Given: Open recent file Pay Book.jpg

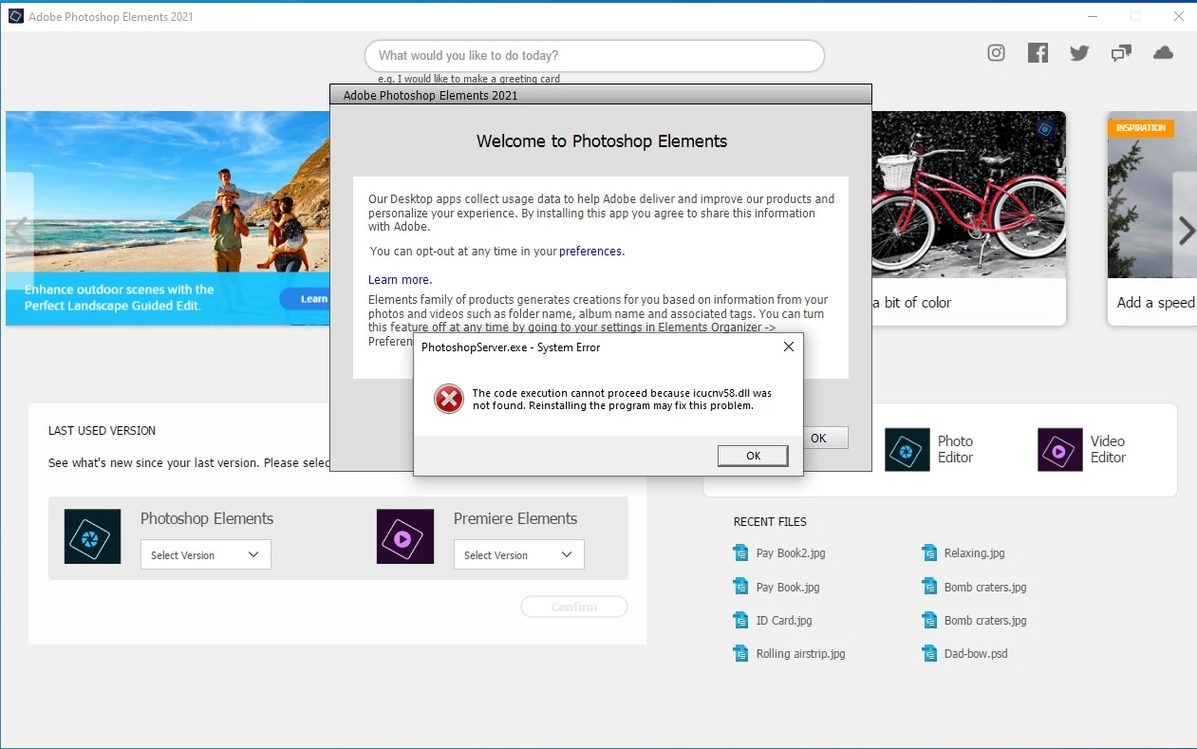Looking at the screenshot, I should (x=788, y=587).
